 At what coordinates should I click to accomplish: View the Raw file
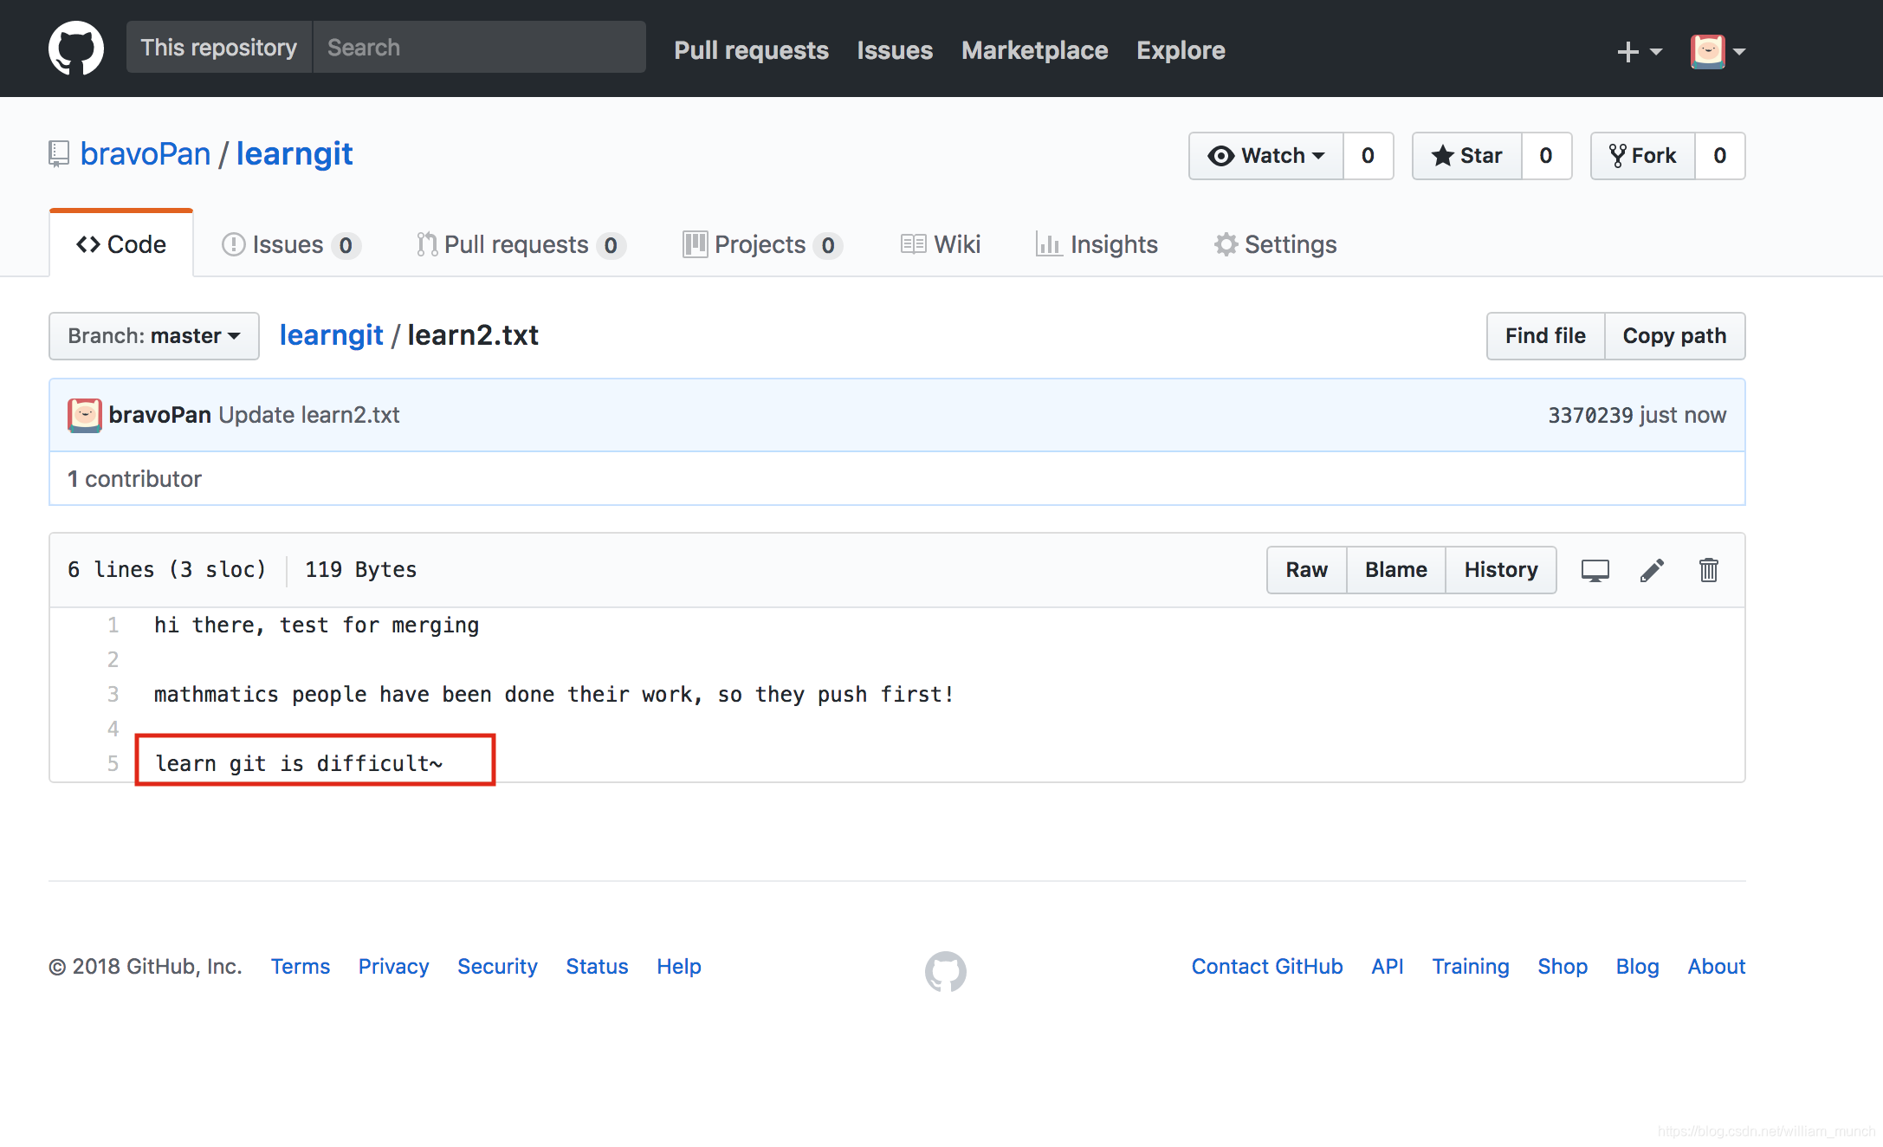(1306, 570)
